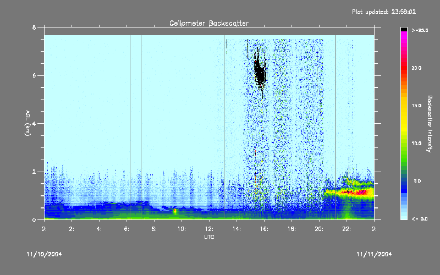Screen dimensions: 440x275
Task: Click the "Ceilometer Backscatter" plot title
Action: click(209, 23)
